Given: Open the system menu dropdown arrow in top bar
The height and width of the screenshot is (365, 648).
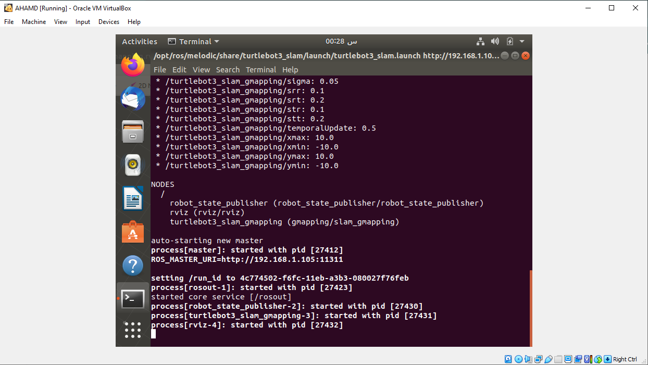Looking at the screenshot, I should pos(522,41).
